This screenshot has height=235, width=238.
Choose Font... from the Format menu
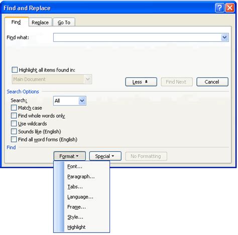click(82, 167)
